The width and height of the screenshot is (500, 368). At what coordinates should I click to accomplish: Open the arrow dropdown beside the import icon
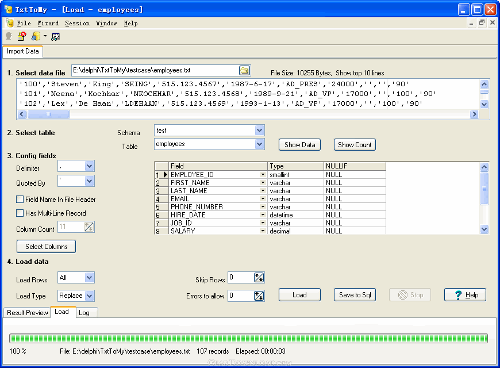pos(45,36)
